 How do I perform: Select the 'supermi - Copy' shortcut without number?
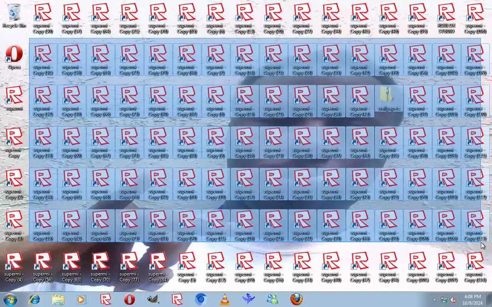(14, 143)
